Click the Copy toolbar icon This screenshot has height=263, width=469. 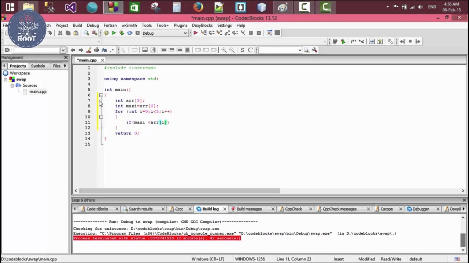[68, 33]
